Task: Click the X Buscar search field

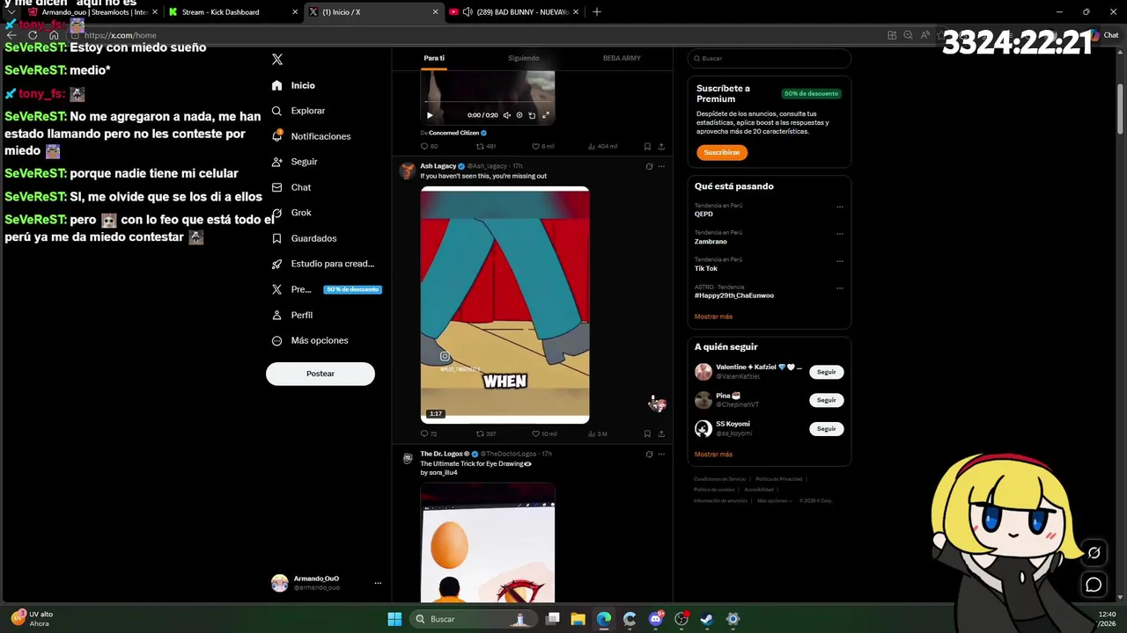Action: tap(769, 58)
